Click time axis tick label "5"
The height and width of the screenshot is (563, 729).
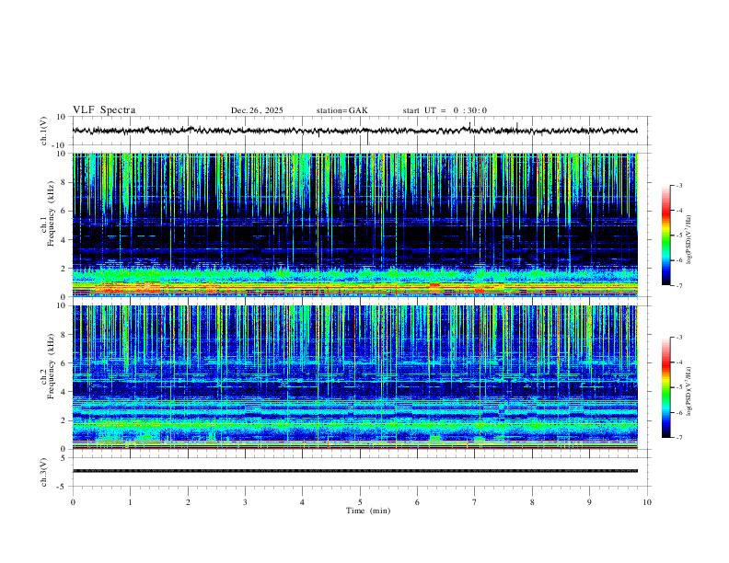(360, 502)
